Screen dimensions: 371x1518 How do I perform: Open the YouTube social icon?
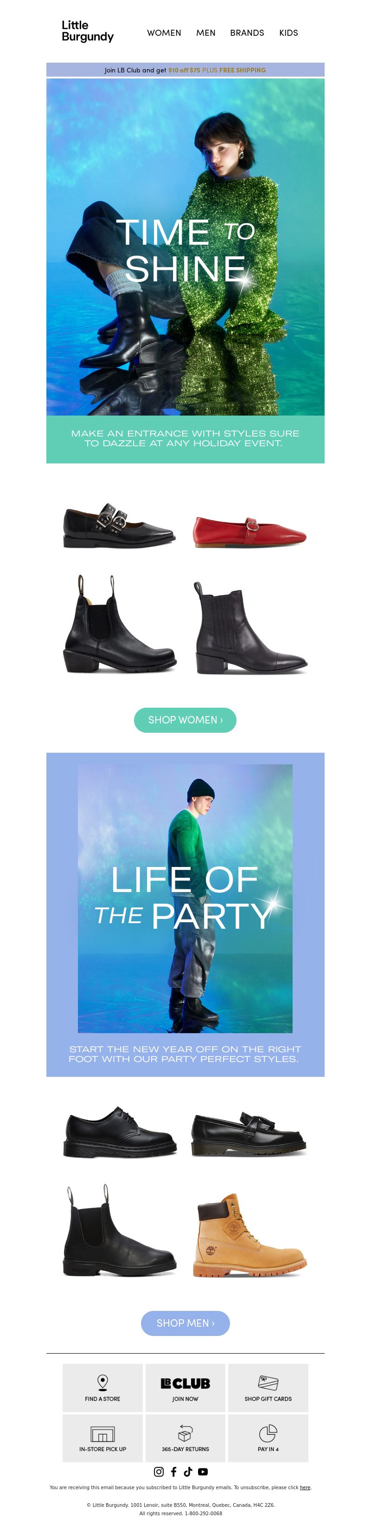(203, 1472)
